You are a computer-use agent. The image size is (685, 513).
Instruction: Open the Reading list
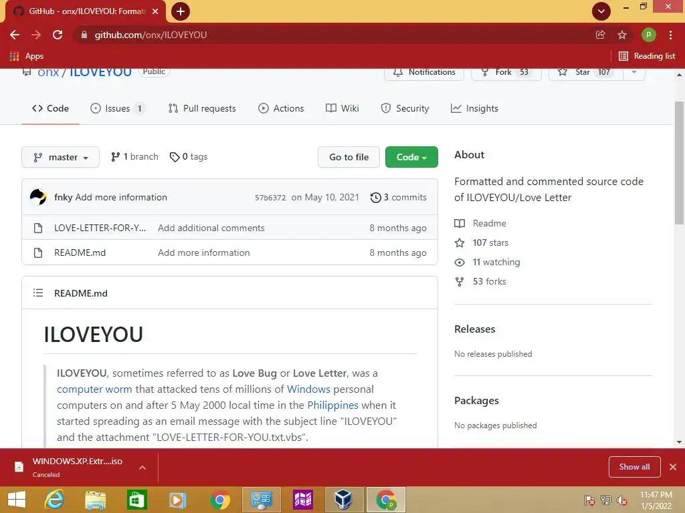648,56
